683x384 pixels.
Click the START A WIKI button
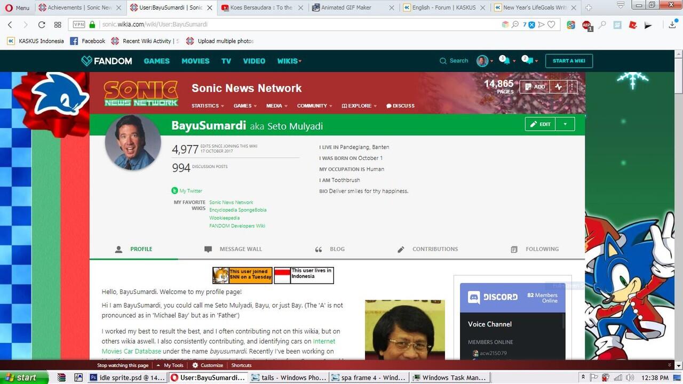[x=569, y=61]
